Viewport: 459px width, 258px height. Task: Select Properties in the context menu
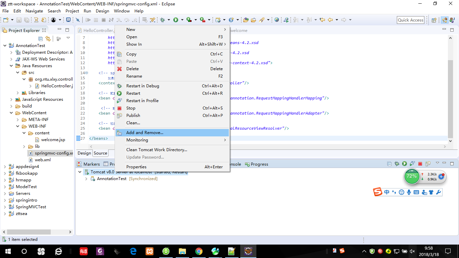tap(172, 167)
